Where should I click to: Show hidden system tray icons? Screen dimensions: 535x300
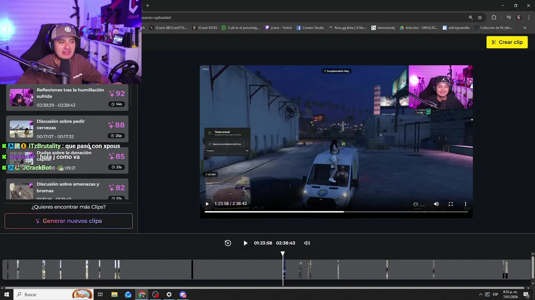pyautogui.click(x=480, y=295)
